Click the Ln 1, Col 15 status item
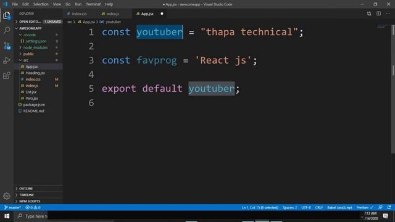Viewport: 395px width, 222px height. (x=260, y=207)
